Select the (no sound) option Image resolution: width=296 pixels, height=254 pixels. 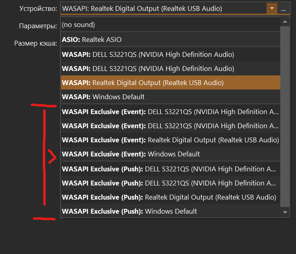[x=170, y=25]
